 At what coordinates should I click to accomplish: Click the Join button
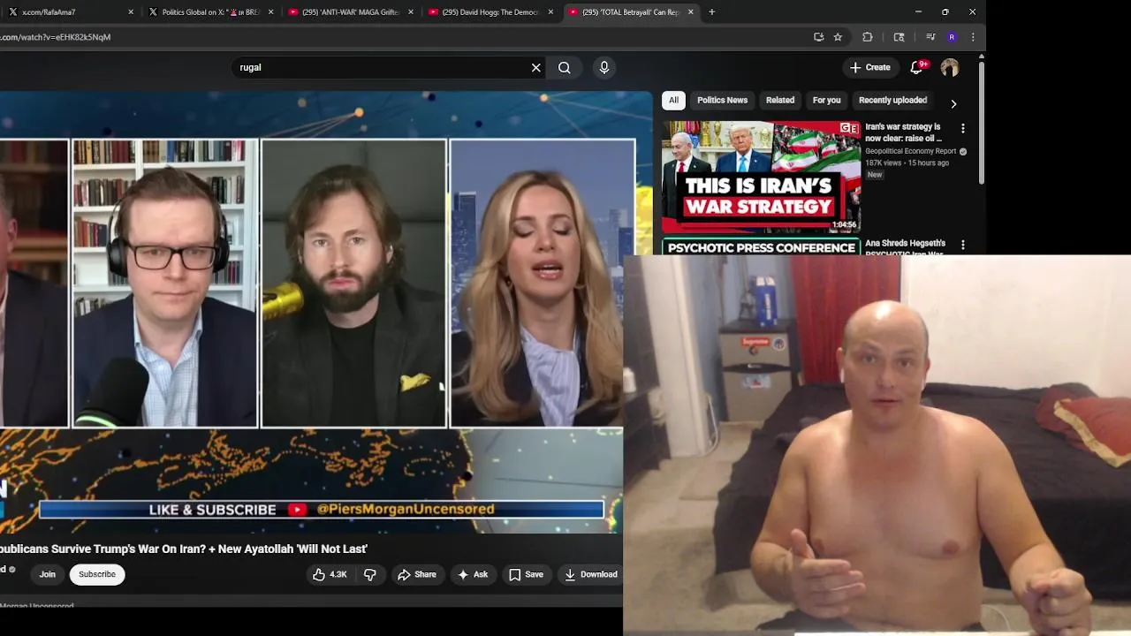pyautogui.click(x=48, y=574)
